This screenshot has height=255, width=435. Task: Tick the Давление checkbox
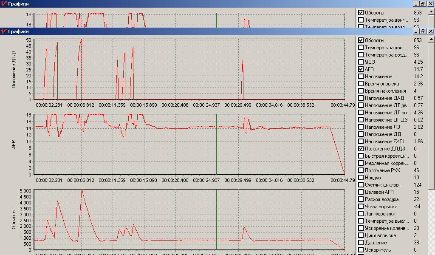click(361, 243)
